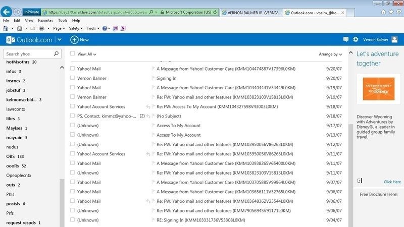Click the first OneNote icon

(x=115, y=28)
